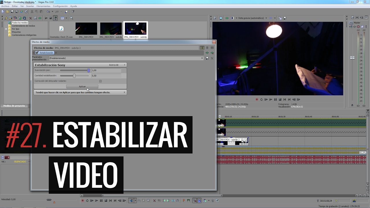Click the Suavización pan slider handle
Viewport: 370px width, 208px height.
[x=89, y=70]
